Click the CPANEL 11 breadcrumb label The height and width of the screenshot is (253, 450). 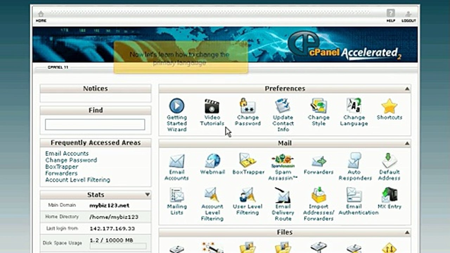[x=58, y=67]
